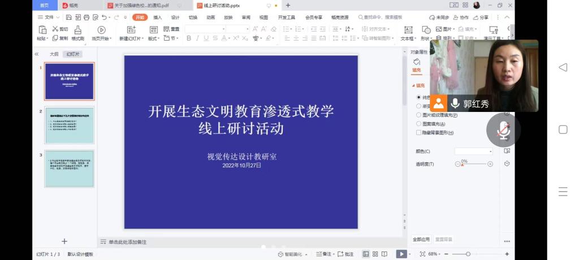
Task: Click the muted microphone floating button
Action: pyautogui.click(x=503, y=130)
